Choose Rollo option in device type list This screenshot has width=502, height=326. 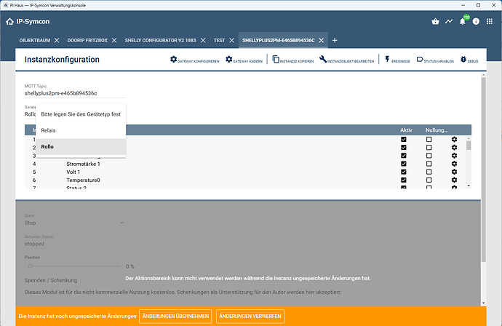click(48, 146)
